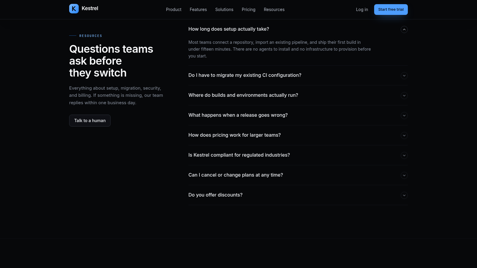Select question 'How does pricing work for larger teams?'
477x268 pixels.
235,135
